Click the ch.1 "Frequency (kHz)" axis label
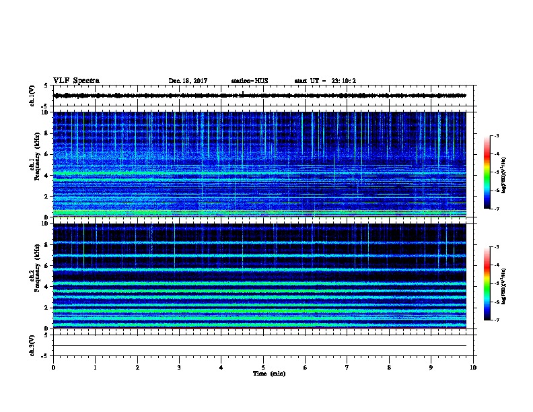533x412 pixels. (x=37, y=156)
